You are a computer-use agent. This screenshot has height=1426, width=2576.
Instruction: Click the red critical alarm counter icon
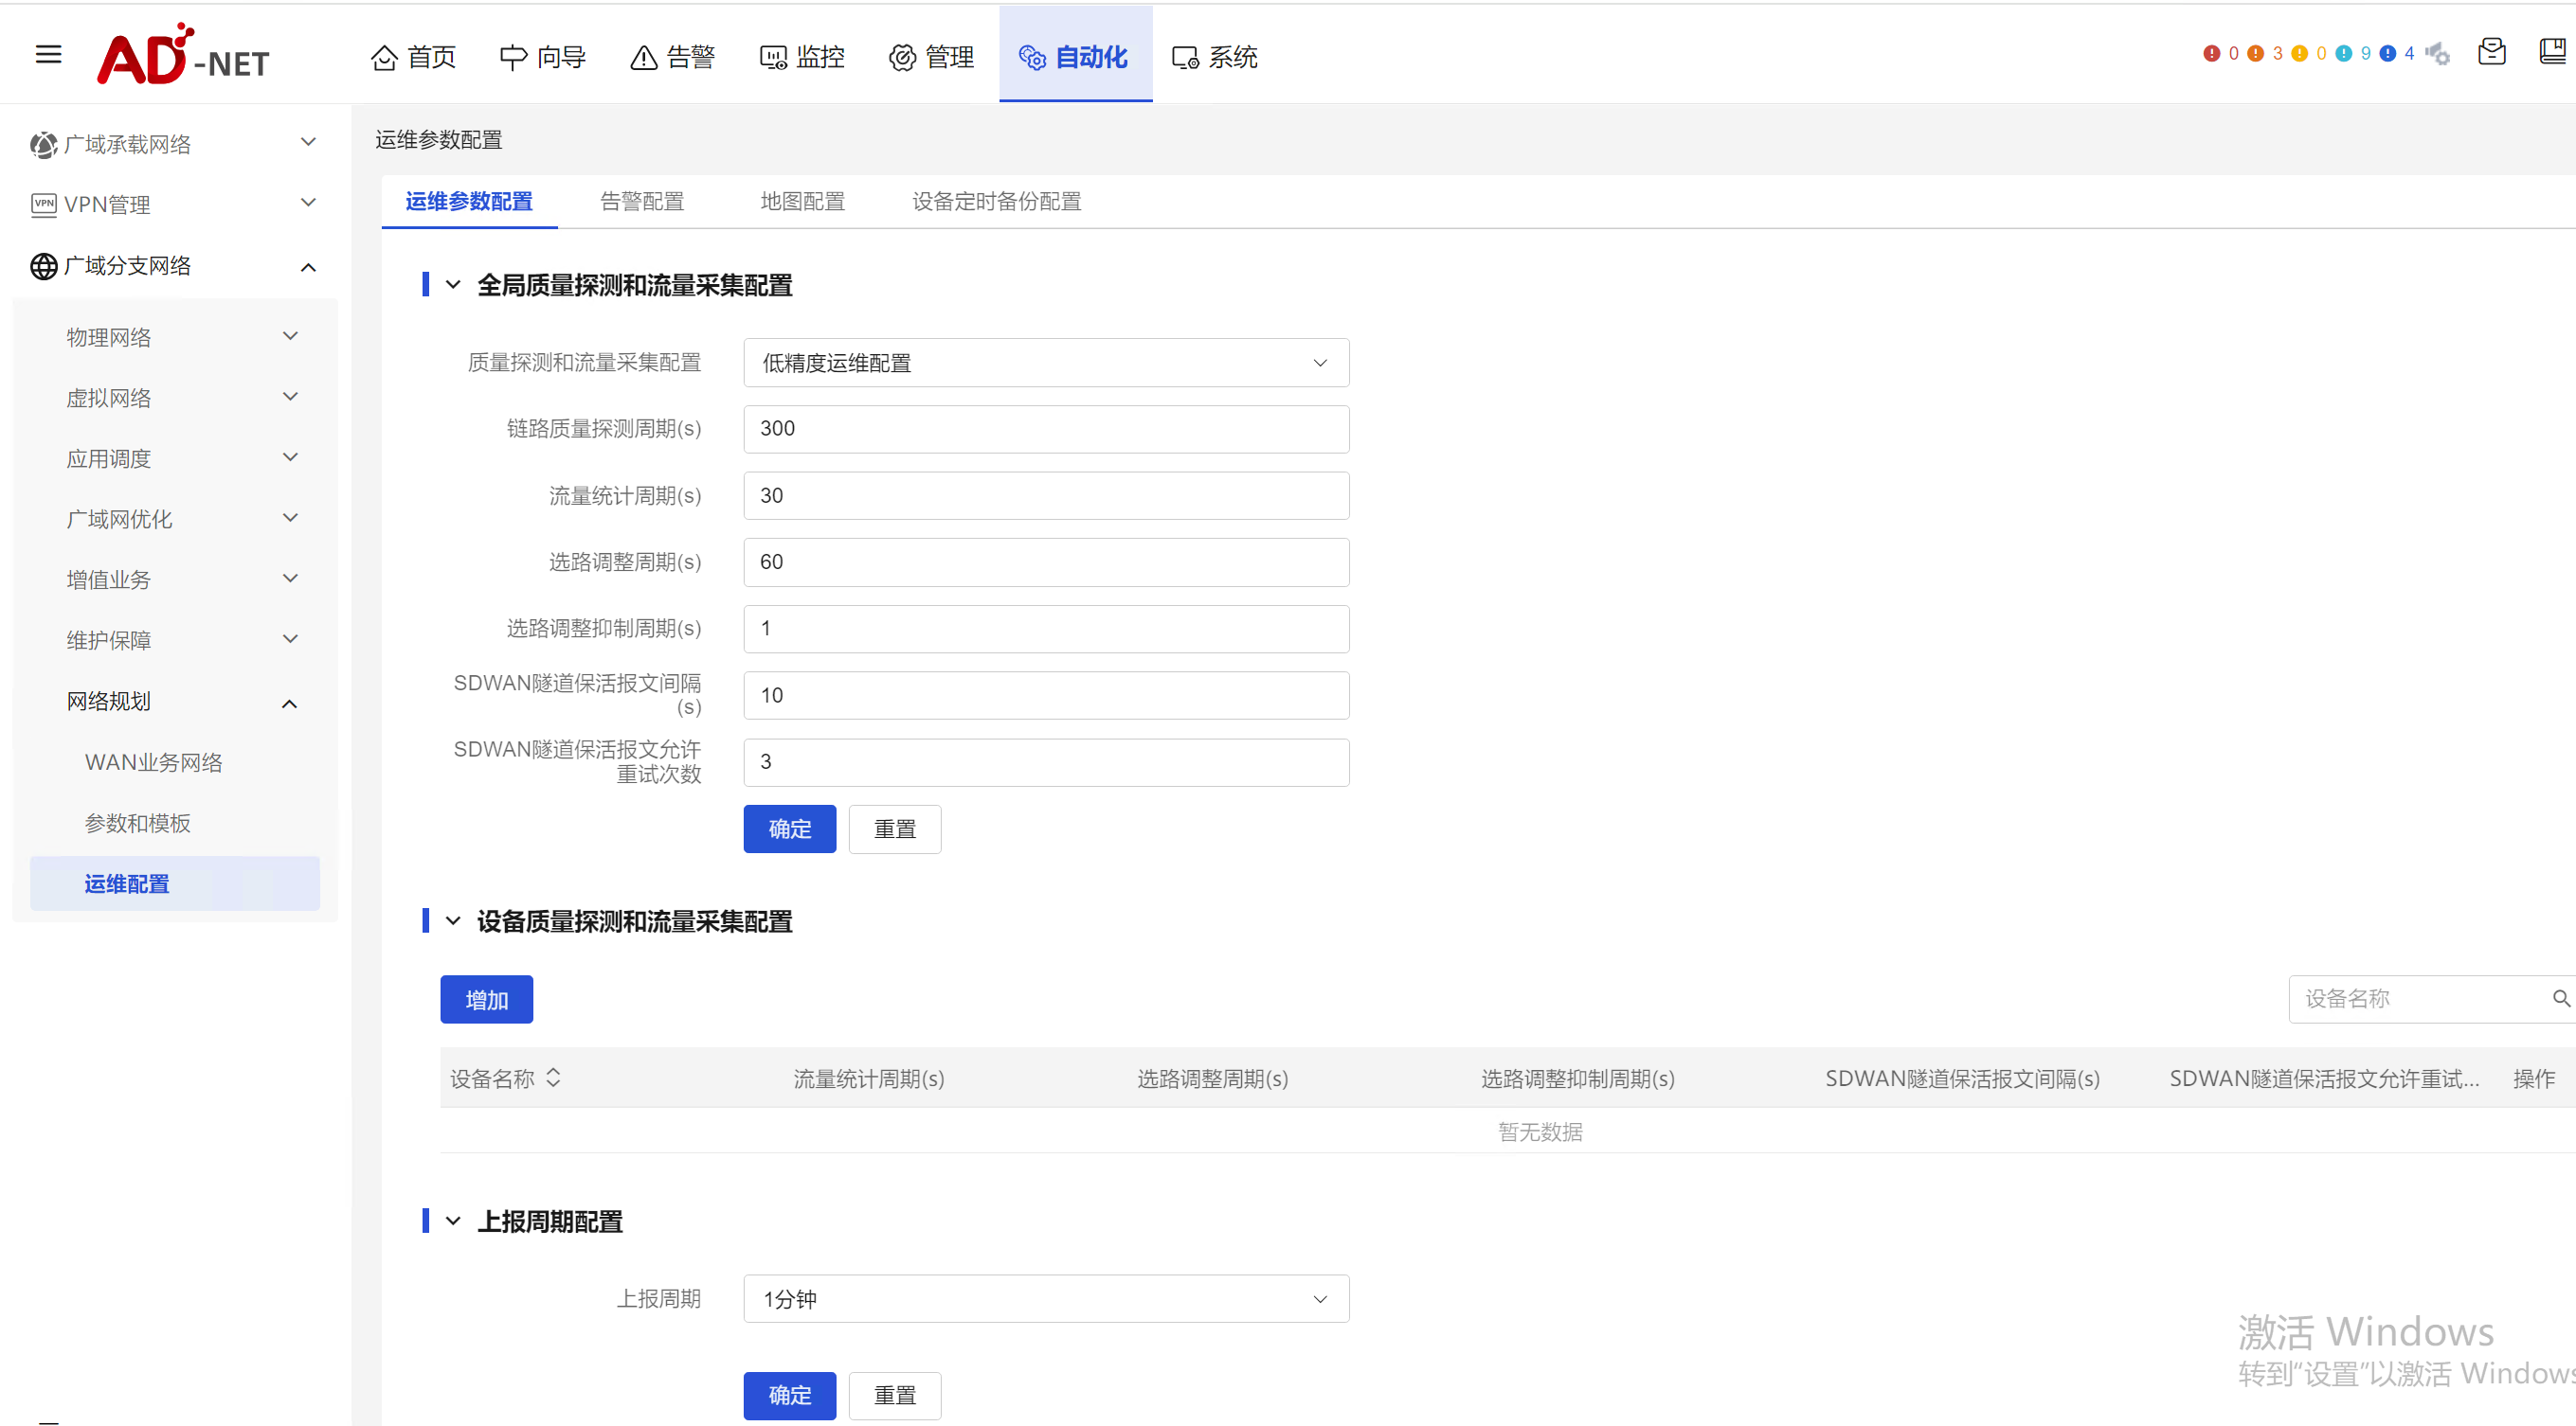2211,54
